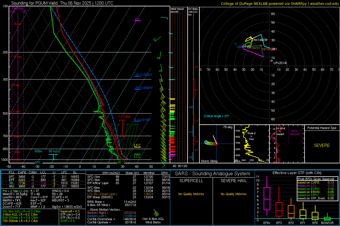The width and height of the screenshot is (340, 226).
Task: Click the 'Prob EF2+ Given Supercell' legend title
Action: (x=316, y=179)
